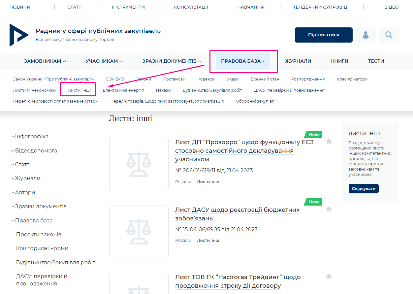Click document number № 15-06-06/6905 від 21.04.2023
Screen dimensions: 413x294
216,229
